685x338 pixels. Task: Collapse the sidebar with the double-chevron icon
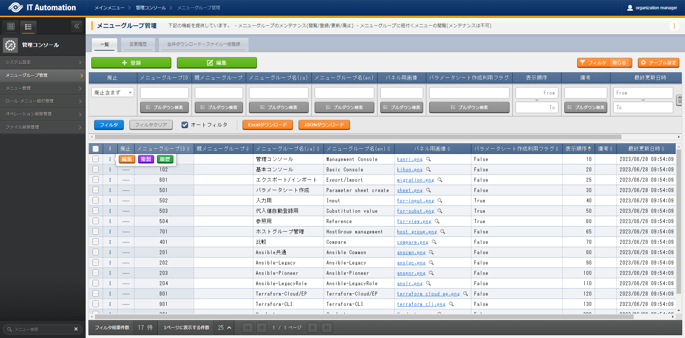(77, 26)
